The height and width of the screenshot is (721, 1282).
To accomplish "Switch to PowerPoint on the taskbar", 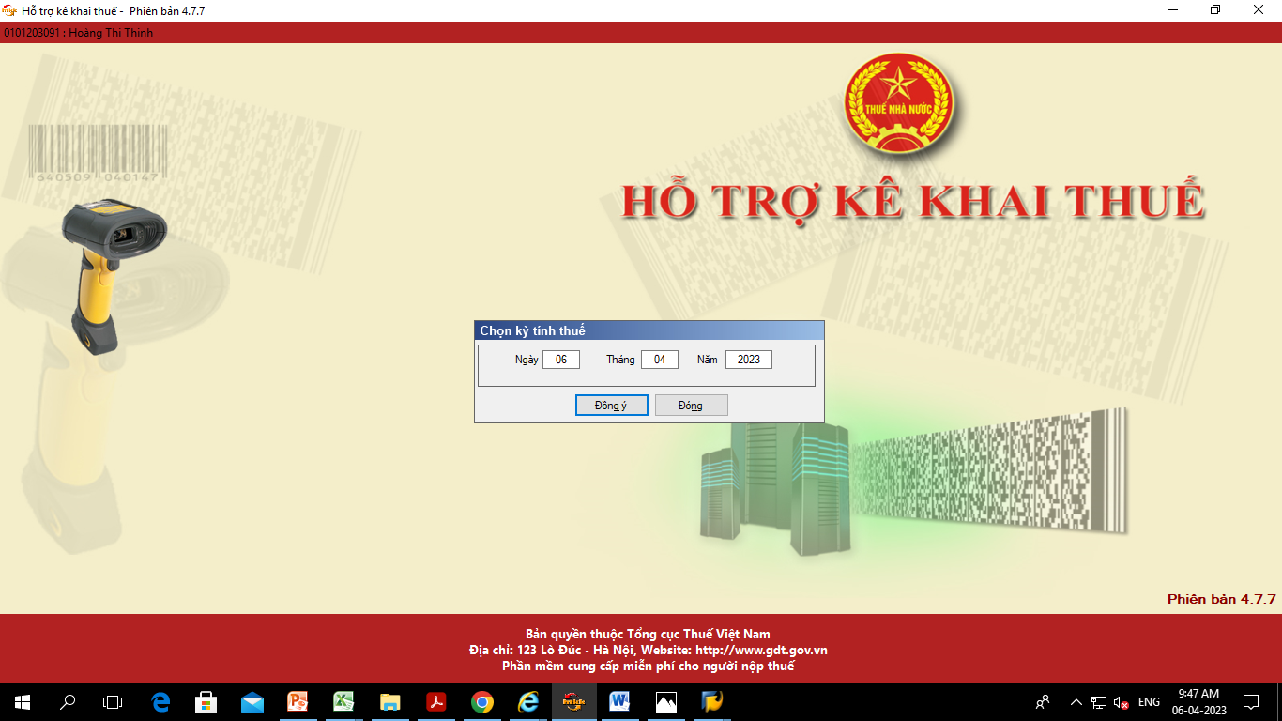I will tap(298, 701).
